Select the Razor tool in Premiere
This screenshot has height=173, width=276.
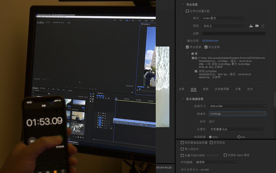(x=93, y=97)
